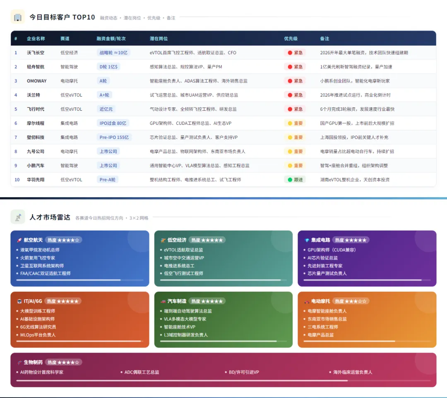Click the aircraft icon on the 低空经济 card

coord(163,240)
